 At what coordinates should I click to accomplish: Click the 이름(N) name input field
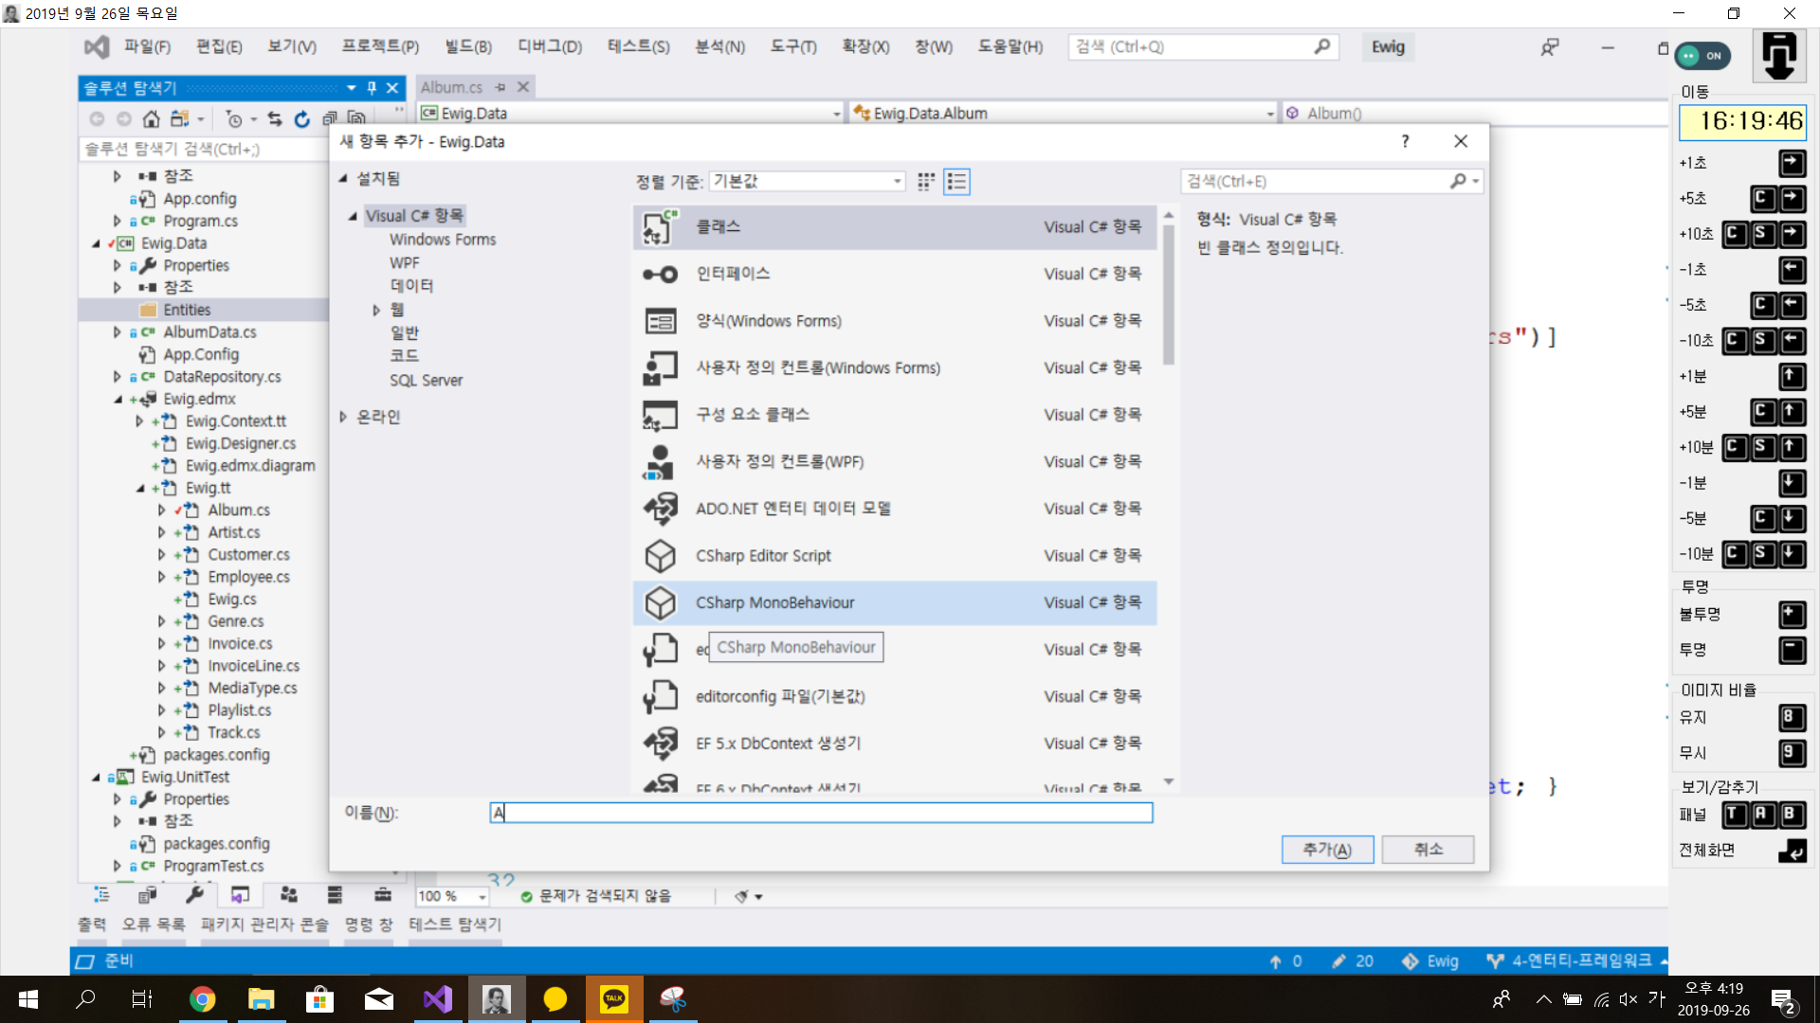click(821, 813)
